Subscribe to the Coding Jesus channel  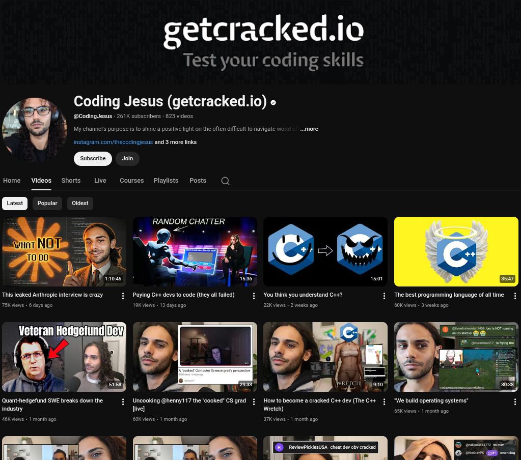click(93, 158)
